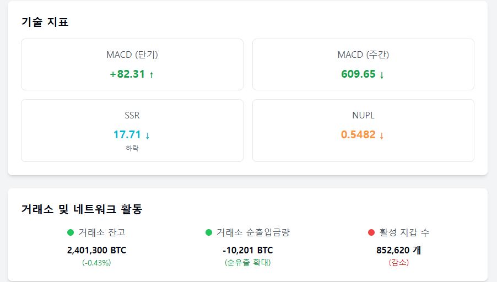This screenshot has height=282, width=497.
Task: Select the NUPL indicator card
Action: click(x=363, y=131)
